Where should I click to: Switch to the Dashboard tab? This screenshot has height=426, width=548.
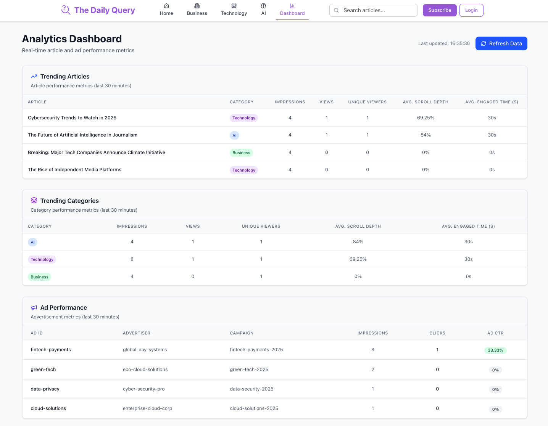coord(292,13)
